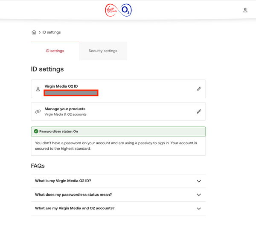Expand chevron for 'What is my Virgin Media O2 ID?'
The width and height of the screenshot is (256, 231).
point(198,181)
